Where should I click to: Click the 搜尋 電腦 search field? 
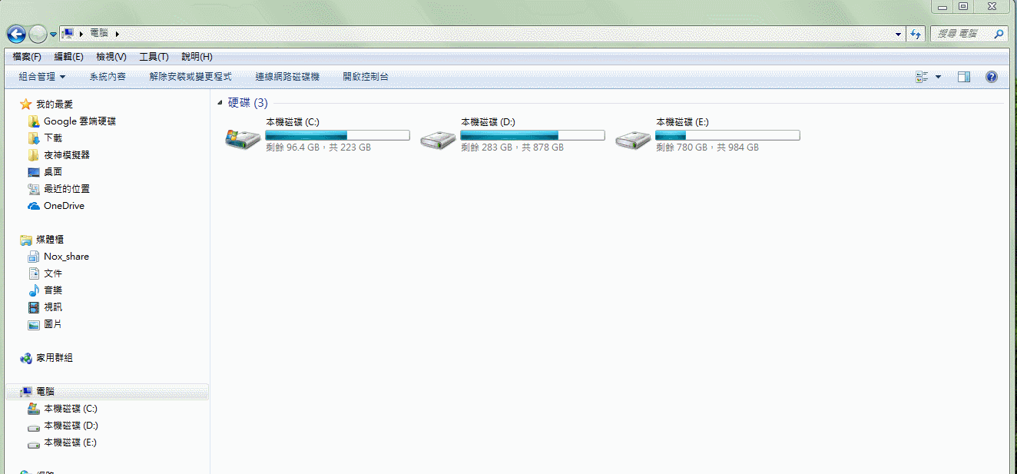962,34
